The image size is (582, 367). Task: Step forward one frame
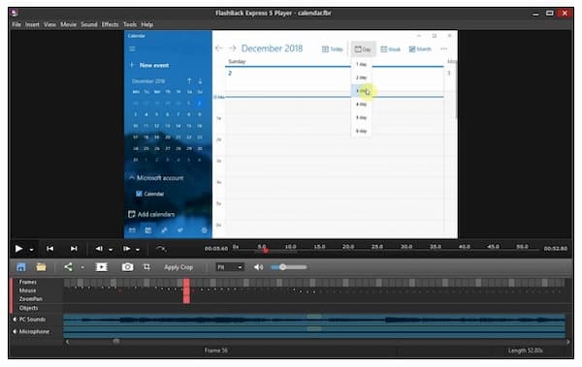pos(126,249)
